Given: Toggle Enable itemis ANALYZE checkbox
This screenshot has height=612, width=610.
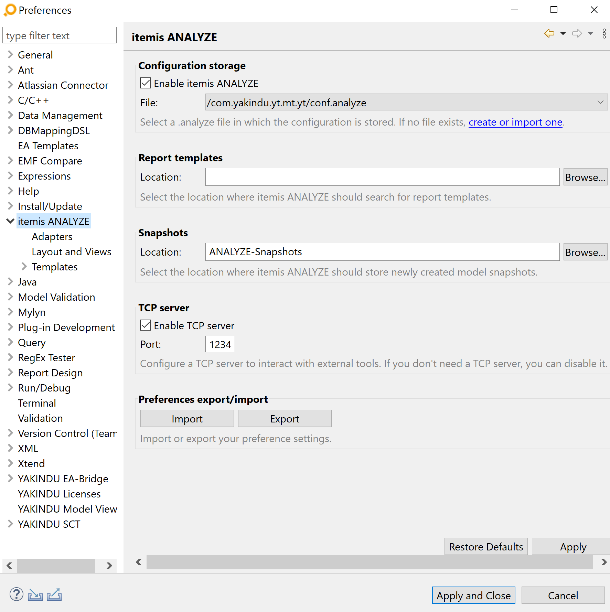Looking at the screenshot, I should coord(146,83).
